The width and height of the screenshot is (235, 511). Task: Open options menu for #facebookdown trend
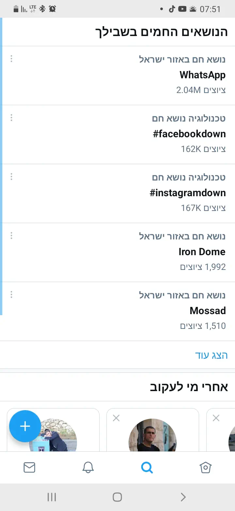(x=11, y=118)
